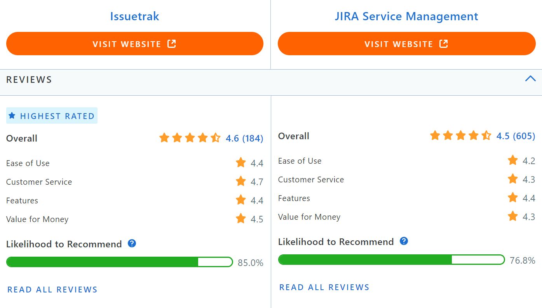This screenshot has height=308, width=542.
Task: Click Issuetrak overall five-star rating graphic
Action: [190, 138]
